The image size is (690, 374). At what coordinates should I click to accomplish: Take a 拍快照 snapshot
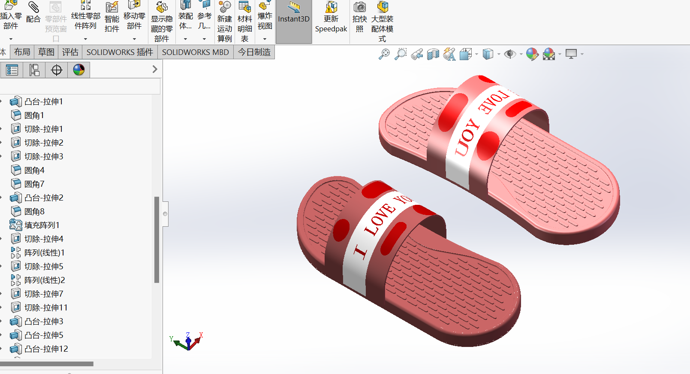359,17
